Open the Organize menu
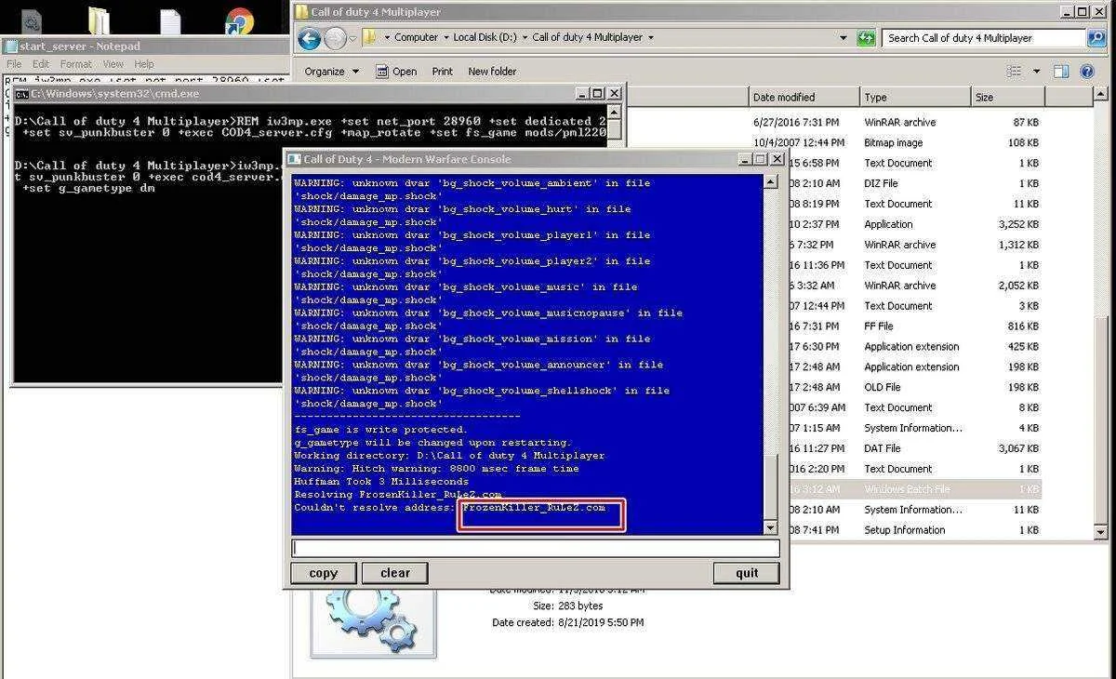Viewport: 1116px width, 679px height. click(331, 72)
